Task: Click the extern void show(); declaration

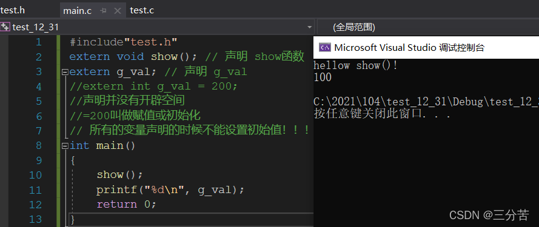Action: click(133, 57)
